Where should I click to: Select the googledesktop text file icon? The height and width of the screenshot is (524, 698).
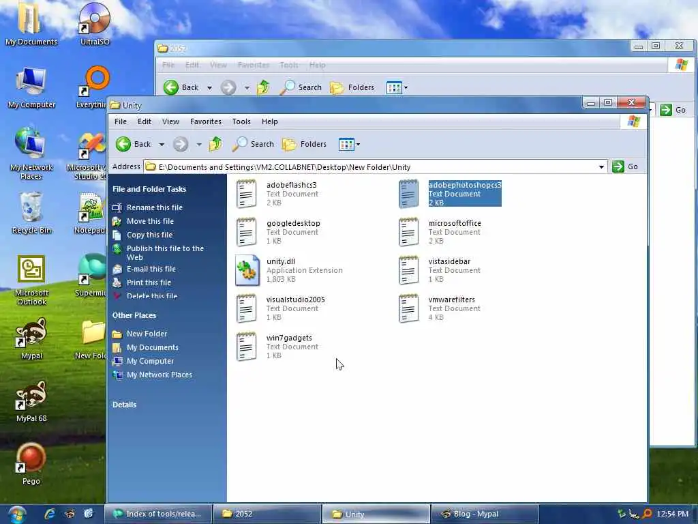coord(247,232)
